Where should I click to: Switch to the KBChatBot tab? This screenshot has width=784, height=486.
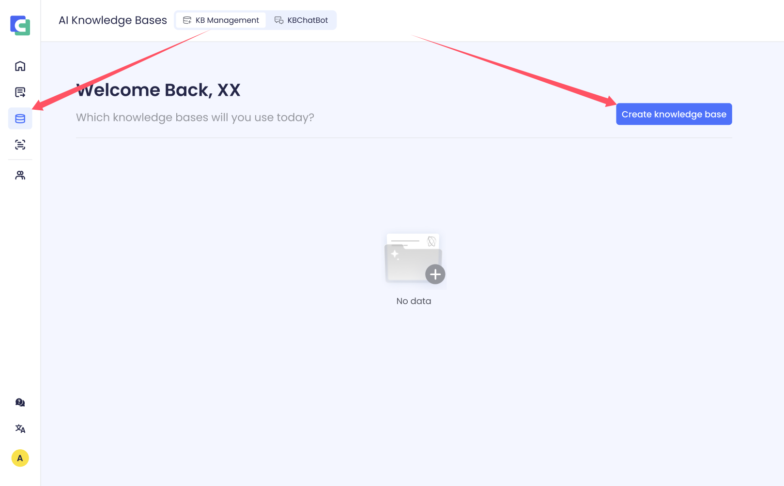pos(301,20)
